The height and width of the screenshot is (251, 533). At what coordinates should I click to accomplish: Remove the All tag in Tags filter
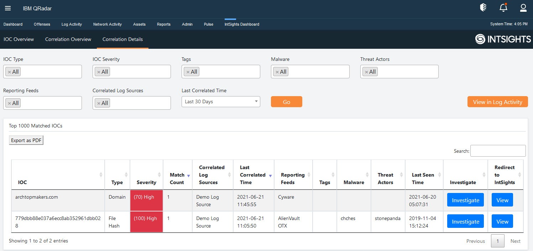click(x=188, y=72)
